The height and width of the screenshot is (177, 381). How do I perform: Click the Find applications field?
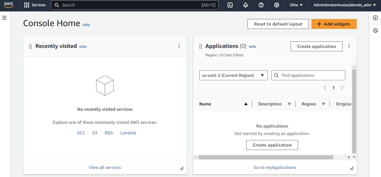click(x=308, y=75)
